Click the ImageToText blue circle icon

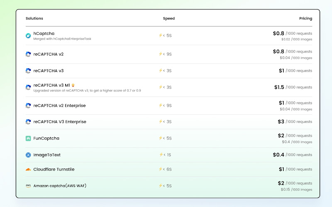[28, 155]
